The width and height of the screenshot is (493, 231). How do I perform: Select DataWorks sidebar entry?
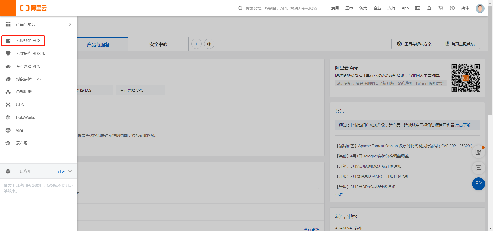click(39, 117)
